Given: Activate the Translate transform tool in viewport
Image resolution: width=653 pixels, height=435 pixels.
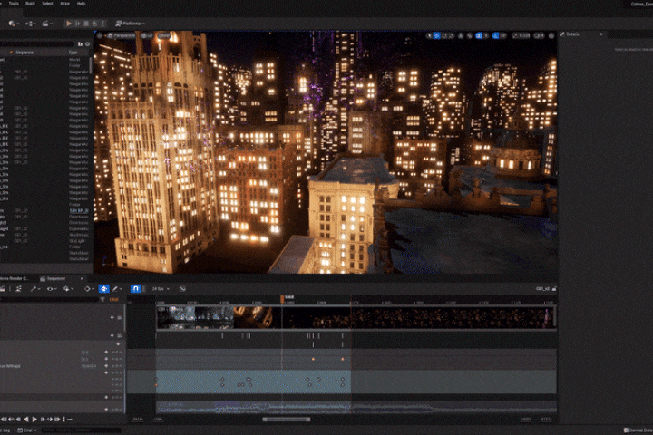Looking at the screenshot, I should 437,36.
